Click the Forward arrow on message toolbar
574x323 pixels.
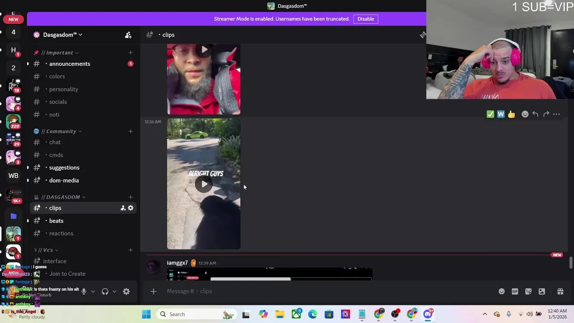tap(546, 114)
